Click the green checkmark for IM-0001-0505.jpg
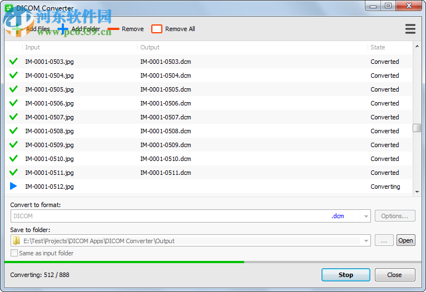 pyautogui.click(x=13, y=89)
